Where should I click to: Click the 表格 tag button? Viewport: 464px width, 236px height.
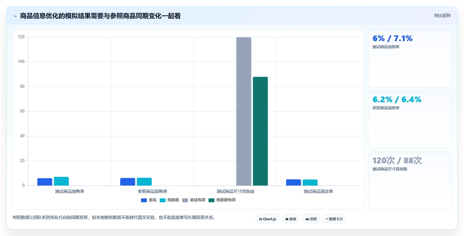click(x=291, y=219)
